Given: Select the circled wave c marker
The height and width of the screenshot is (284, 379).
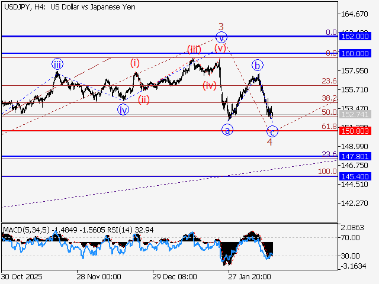Looking at the screenshot, I should 272,131.
